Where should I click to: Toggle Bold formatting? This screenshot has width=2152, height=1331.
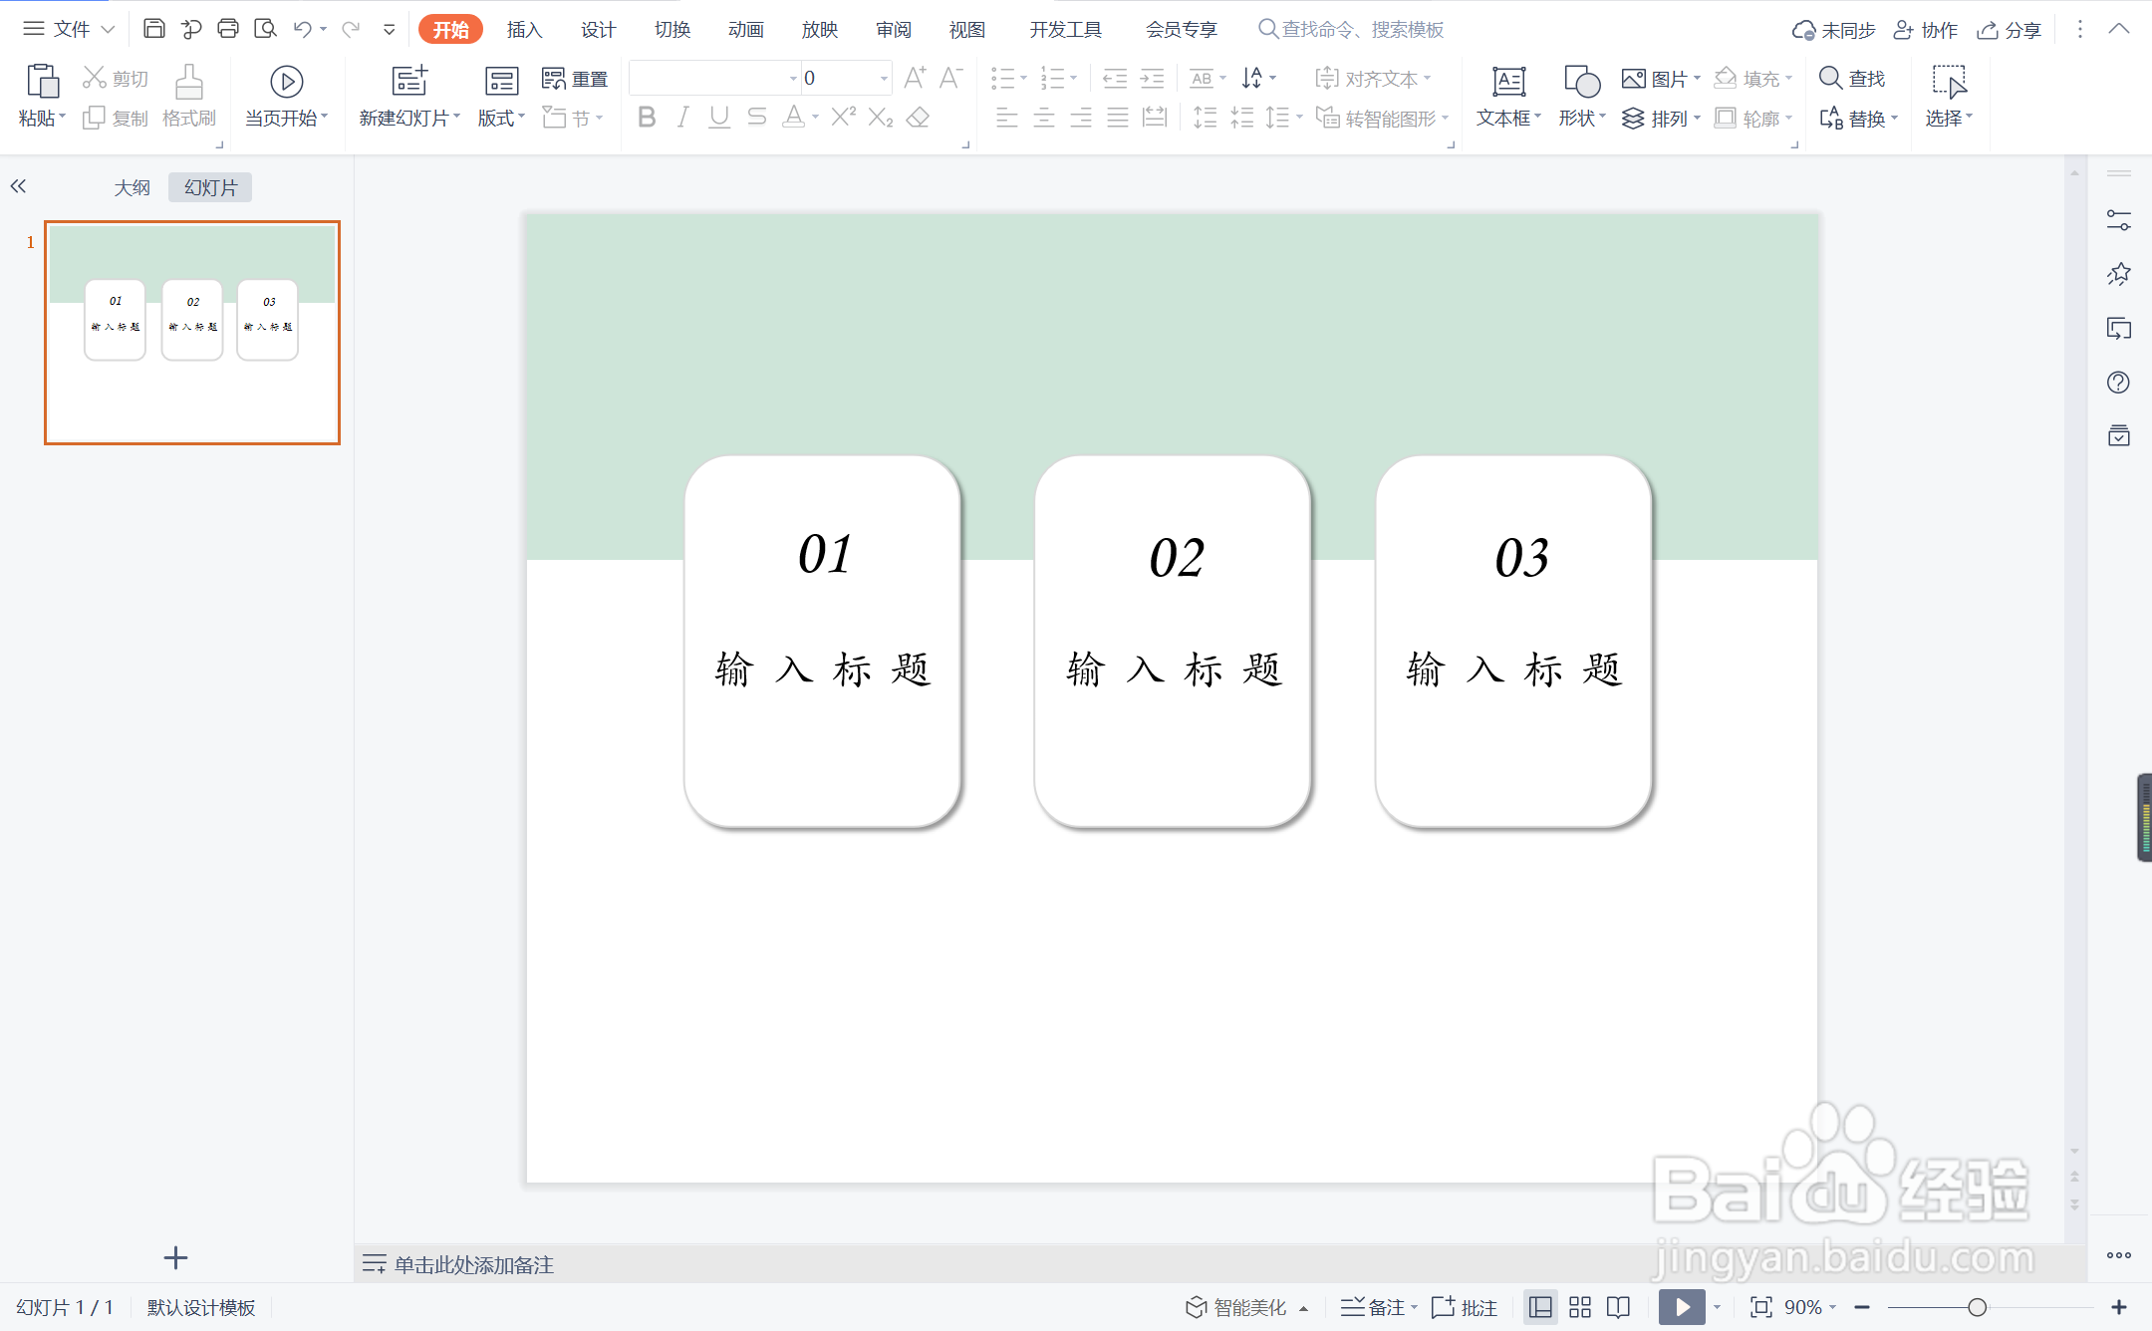point(647,118)
